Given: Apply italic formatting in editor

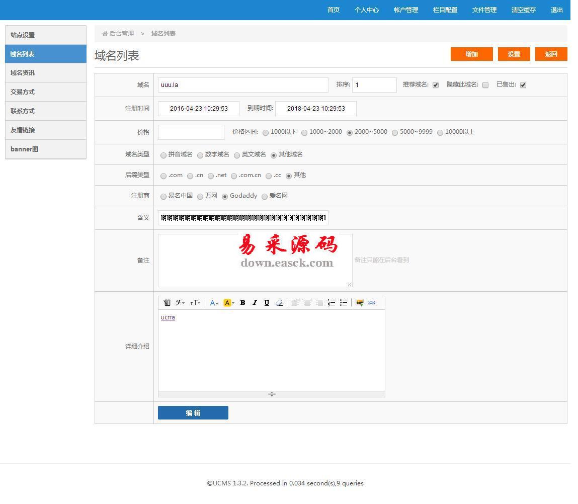Looking at the screenshot, I should point(255,303).
